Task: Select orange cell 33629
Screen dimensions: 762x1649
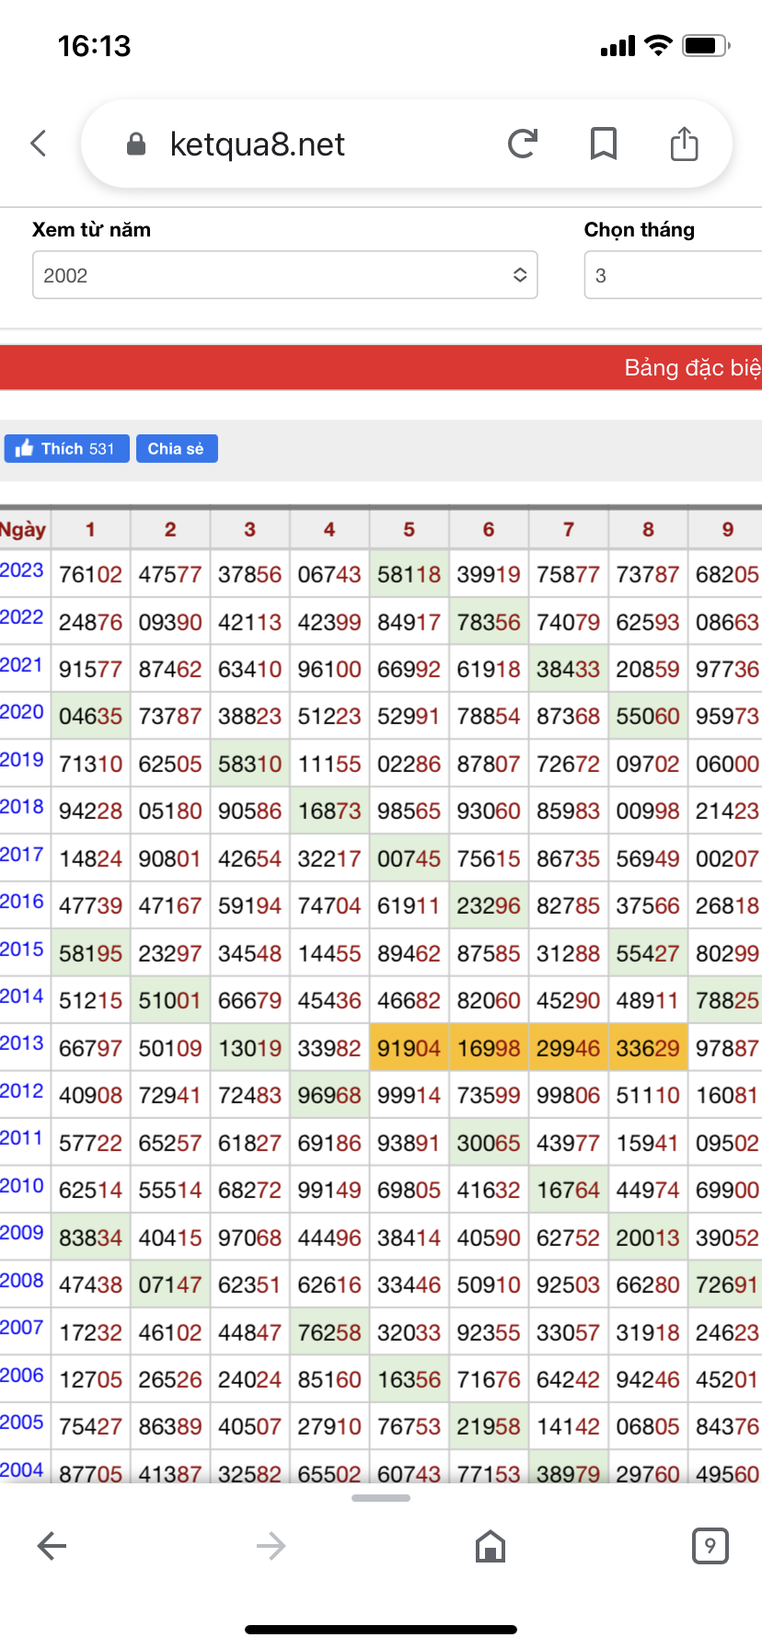Action: click(648, 1048)
